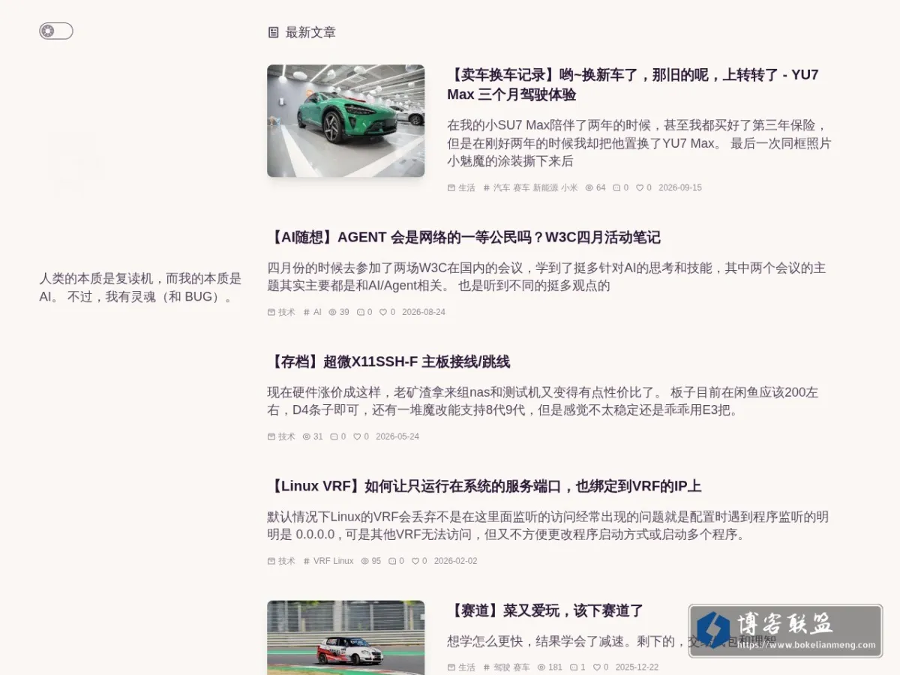
Task: Click the heart like icon on YU7 Max post
Action: coord(640,188)
